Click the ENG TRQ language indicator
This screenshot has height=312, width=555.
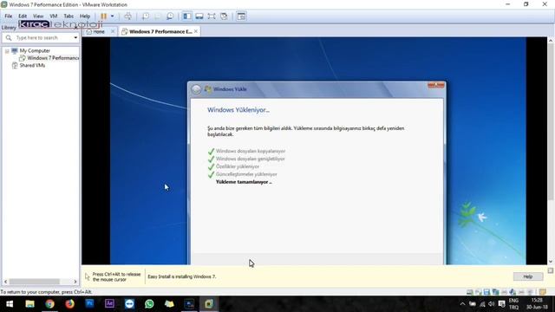(x=513, y=304)
